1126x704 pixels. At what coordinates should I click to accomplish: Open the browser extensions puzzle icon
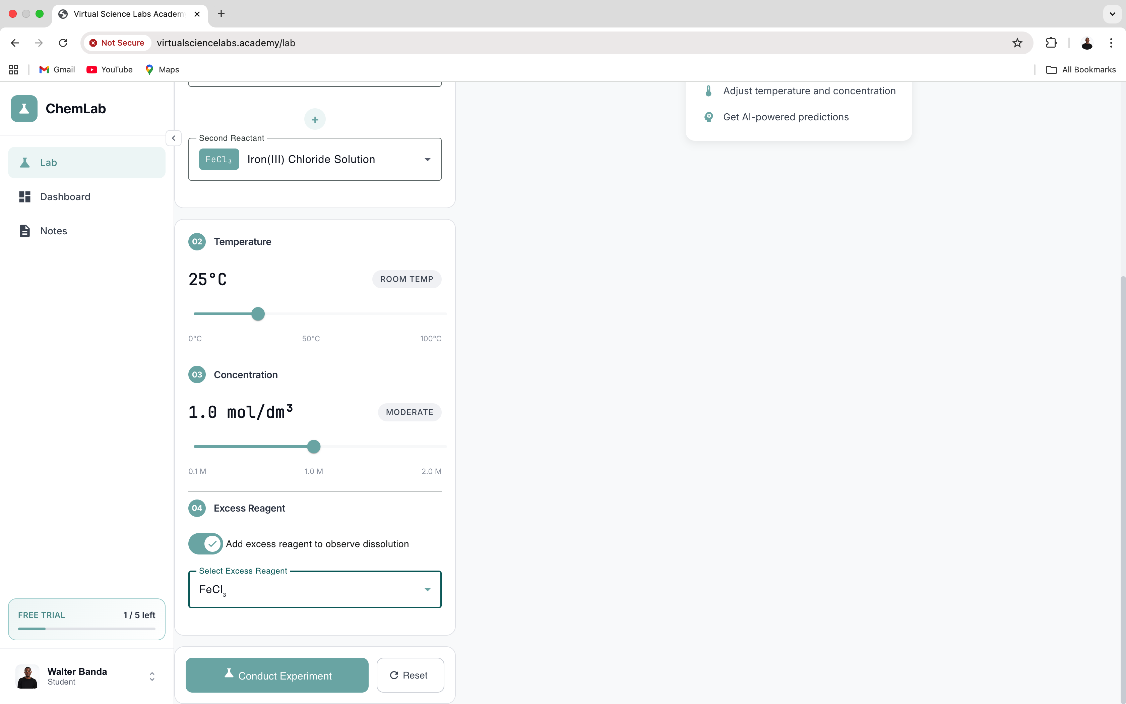click(1051, 43)
